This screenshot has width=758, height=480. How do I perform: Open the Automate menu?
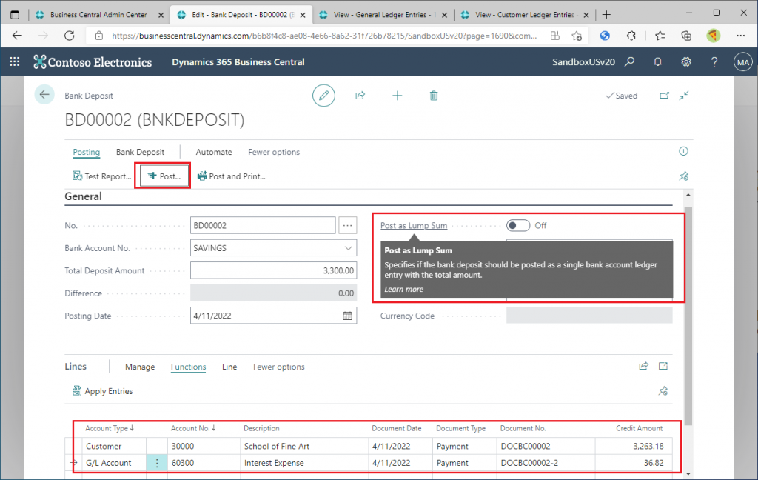(214, 152)
